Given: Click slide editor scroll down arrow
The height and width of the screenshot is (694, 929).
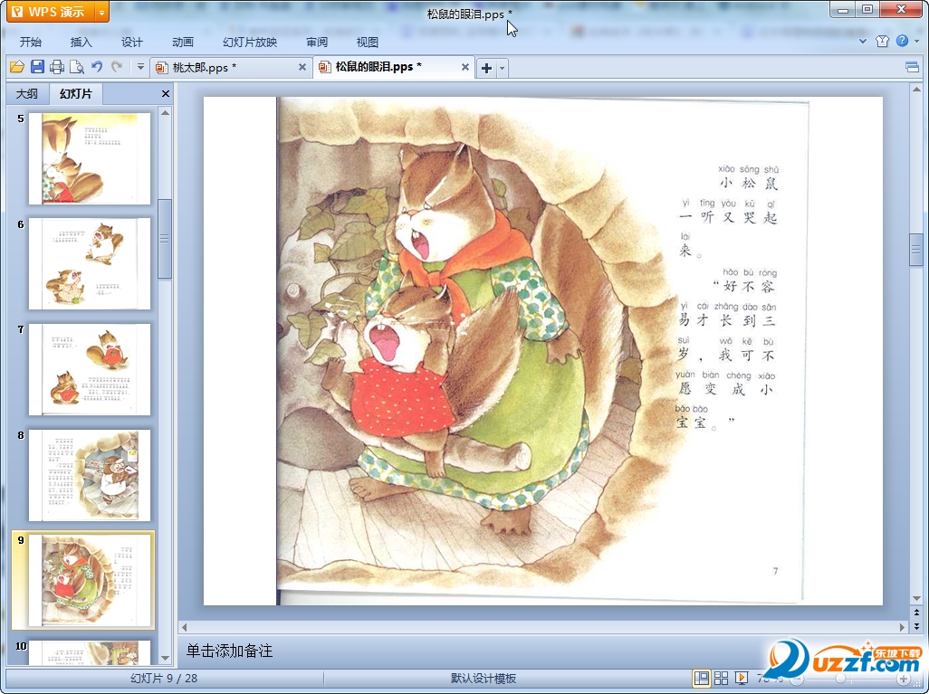Looking at the screenshot, I should pos(916,599).
